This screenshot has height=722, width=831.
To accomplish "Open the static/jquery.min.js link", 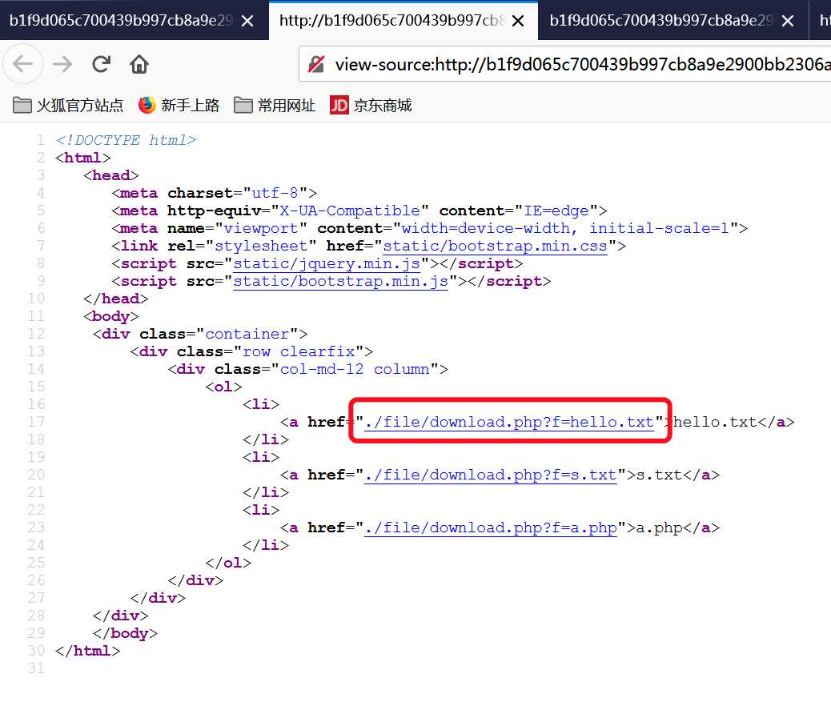I will (x=327, y=263).
